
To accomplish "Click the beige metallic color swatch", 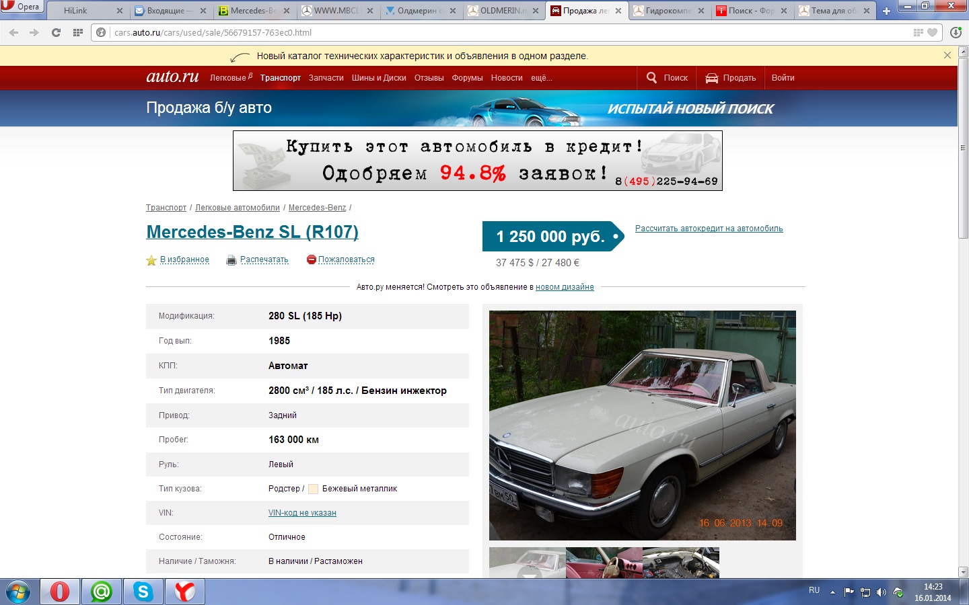I will coord(313,489).
